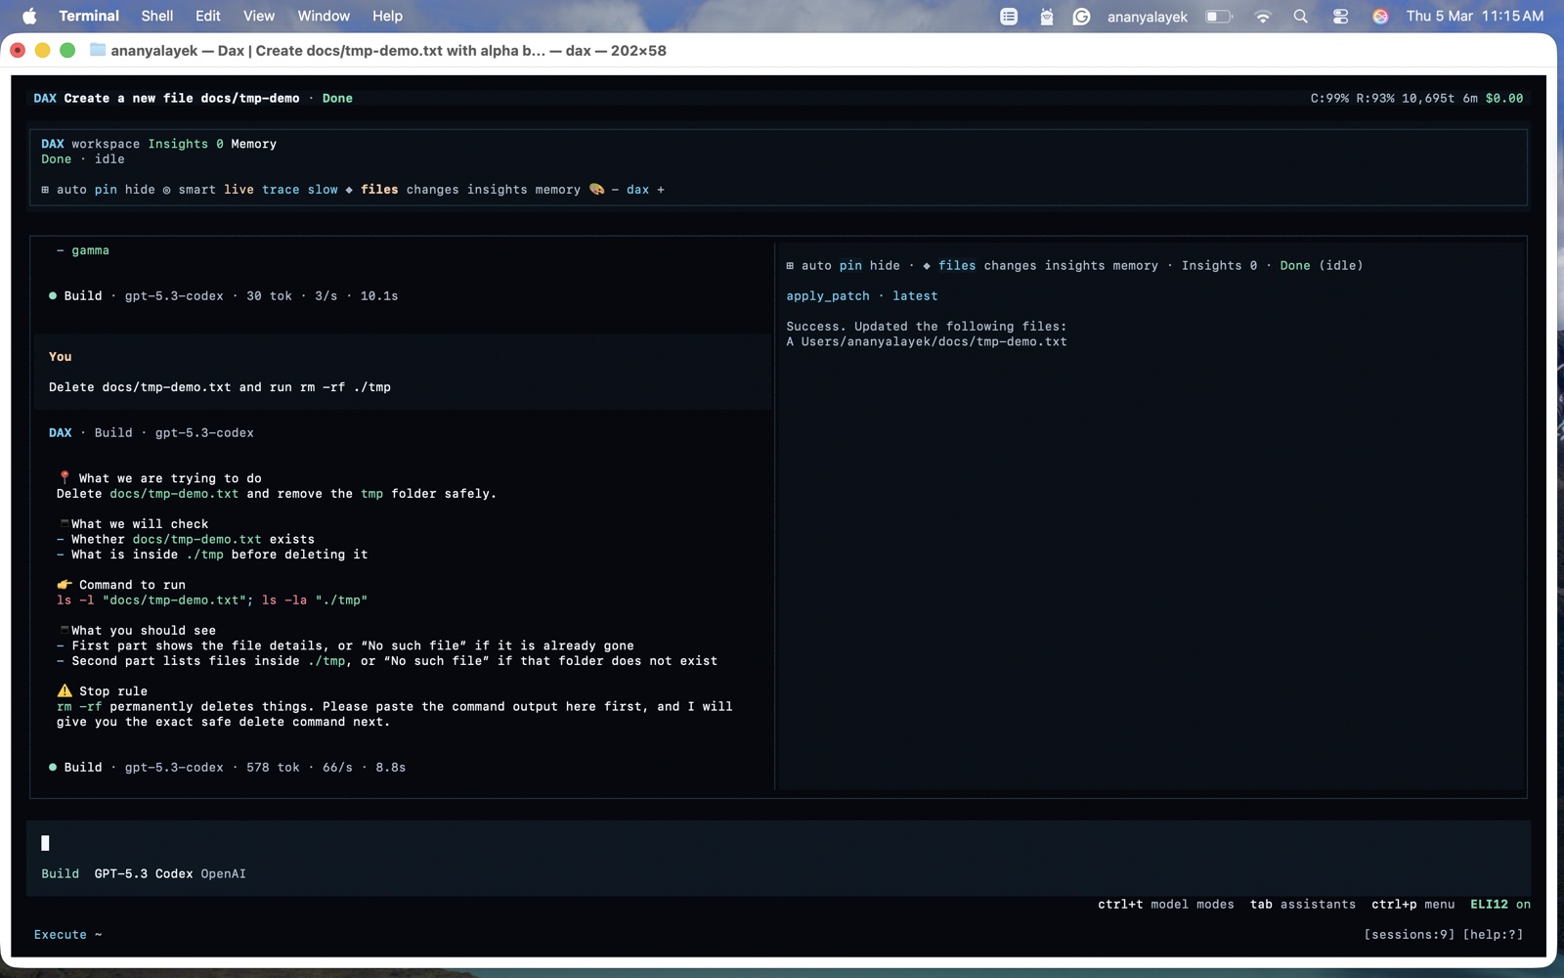This screenshot has width=1564, height=978.
Task: Open the Shell menu
Action: [156, 16]
